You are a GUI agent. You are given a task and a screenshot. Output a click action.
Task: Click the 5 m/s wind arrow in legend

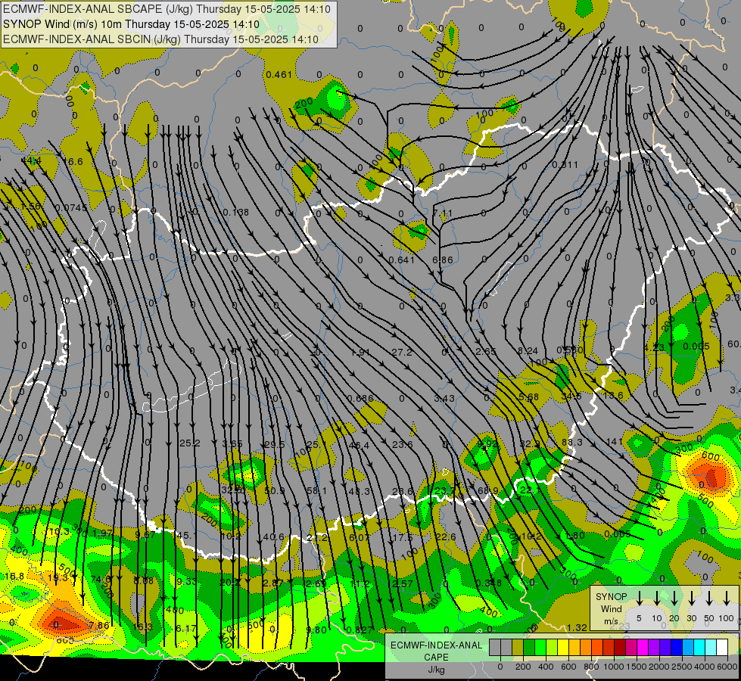[639, 599]
